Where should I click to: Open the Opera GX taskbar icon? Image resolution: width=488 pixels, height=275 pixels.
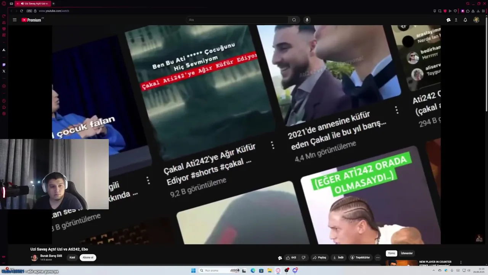coord(278,270)
